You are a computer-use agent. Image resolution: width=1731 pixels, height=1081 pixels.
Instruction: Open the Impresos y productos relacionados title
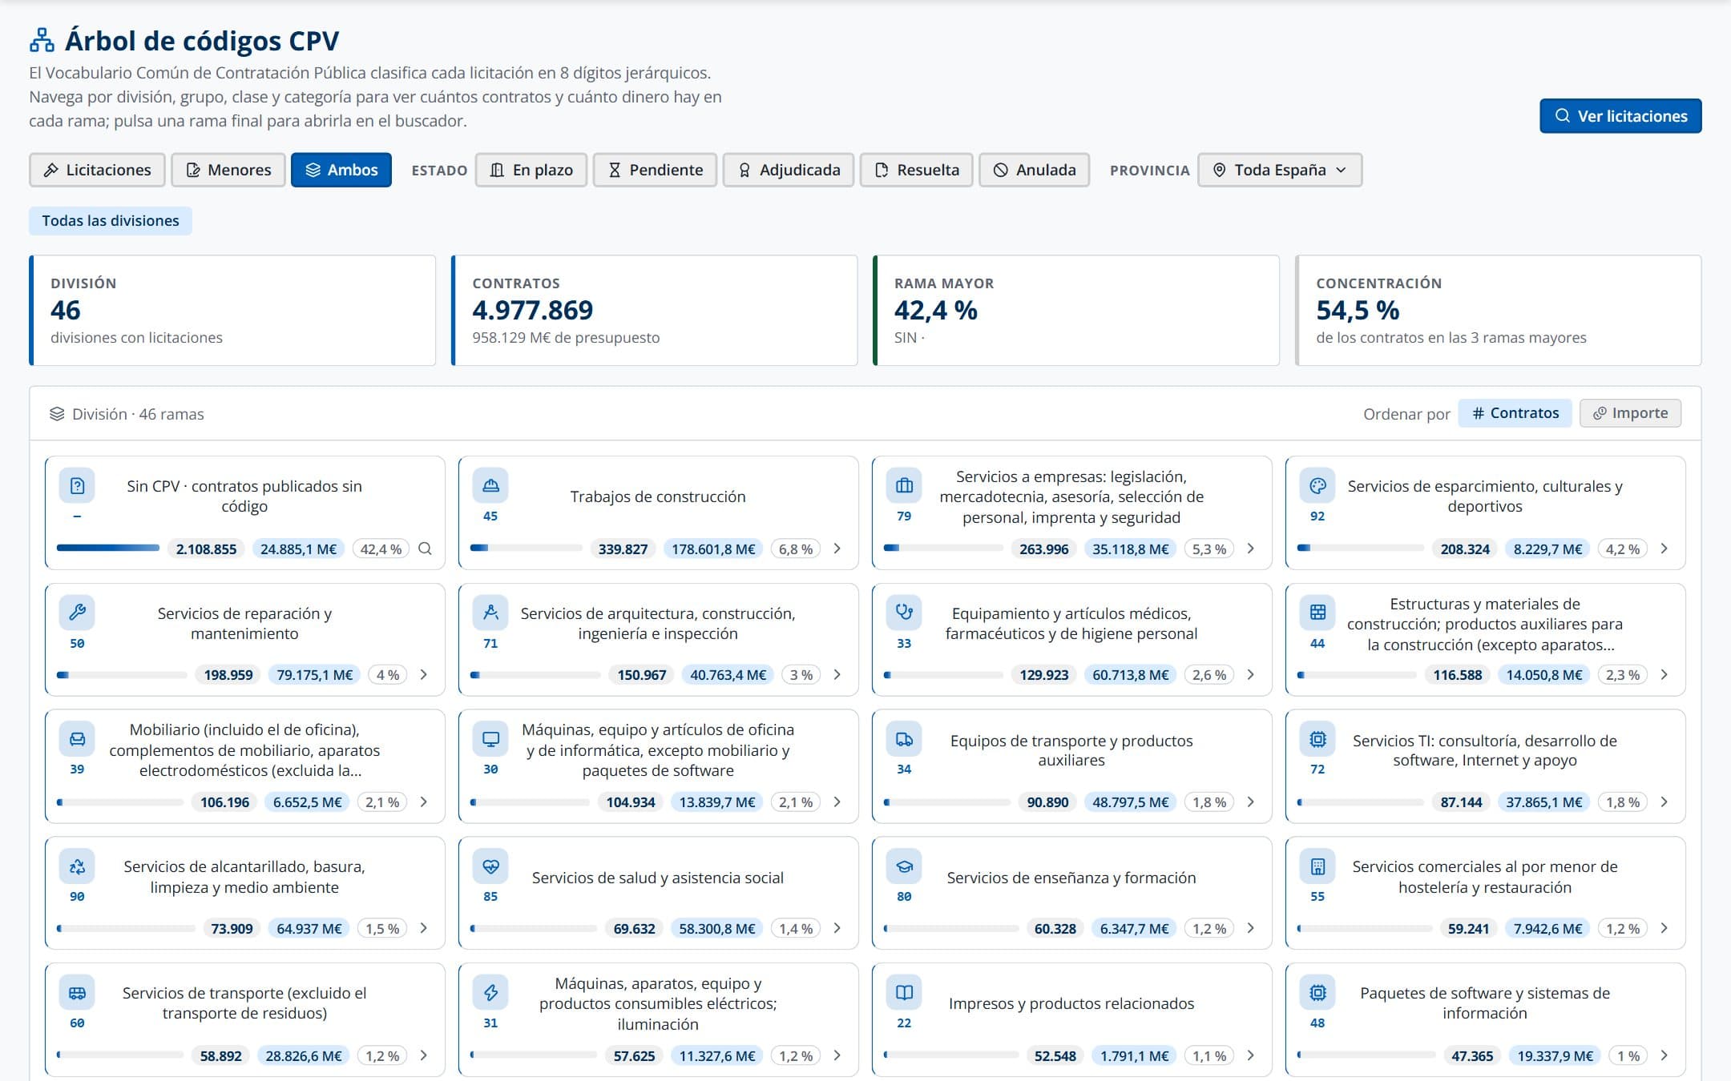click(x=1071, y=1003)
